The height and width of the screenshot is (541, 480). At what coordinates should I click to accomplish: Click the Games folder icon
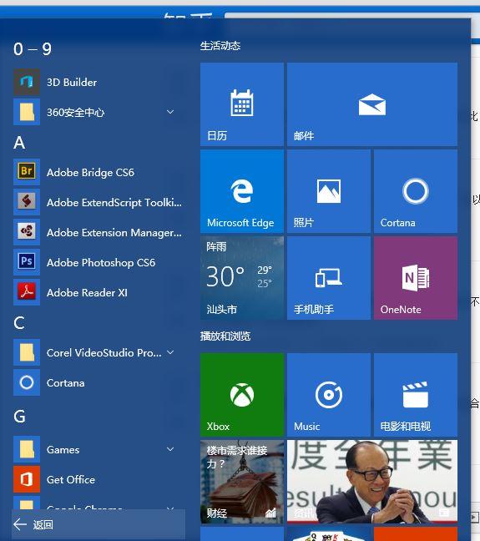[27, 449]
